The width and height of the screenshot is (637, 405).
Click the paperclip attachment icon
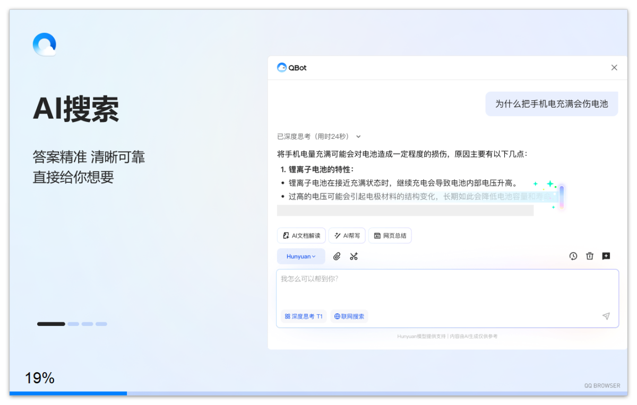(x=337, y=256)
